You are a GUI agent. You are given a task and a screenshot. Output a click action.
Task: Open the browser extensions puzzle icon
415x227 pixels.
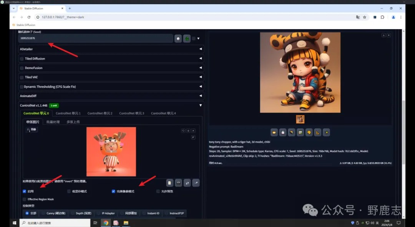tap(382, 17)
